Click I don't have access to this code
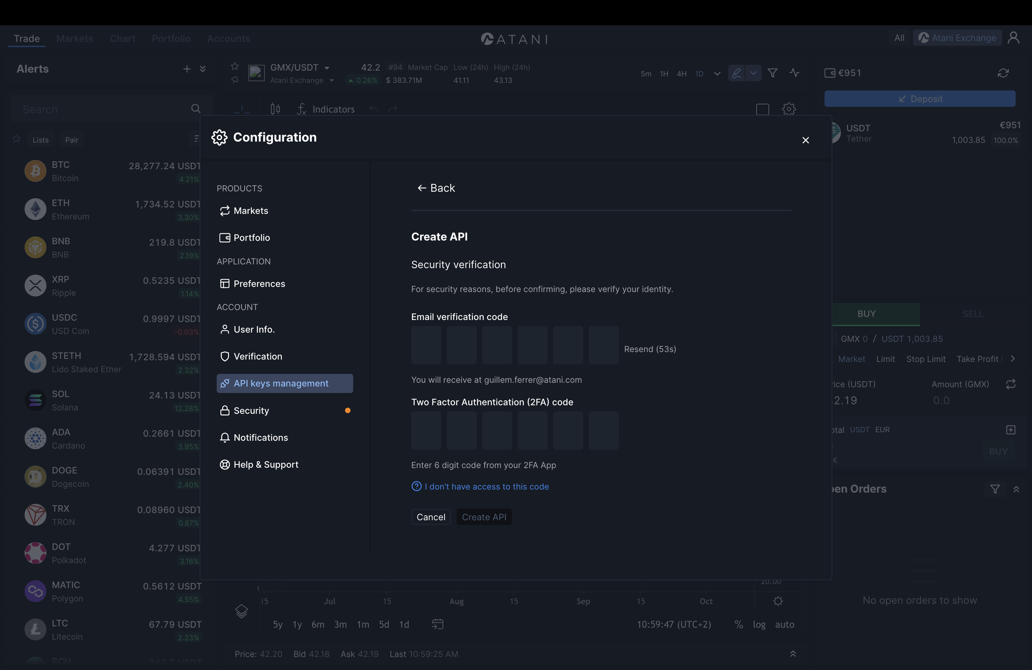 click(x=480, y=486)
